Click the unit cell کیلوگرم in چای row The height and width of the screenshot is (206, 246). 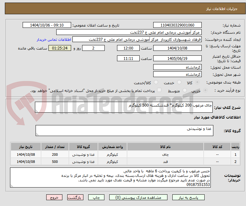112,154
